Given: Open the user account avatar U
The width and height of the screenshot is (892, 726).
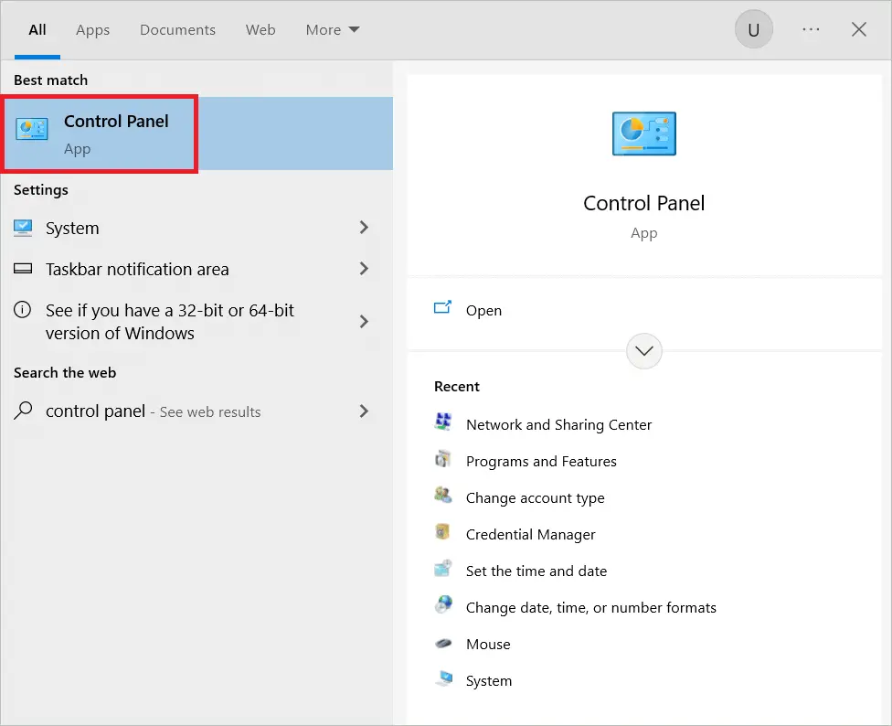Looking at the screenshot, I should click(754, 29).
